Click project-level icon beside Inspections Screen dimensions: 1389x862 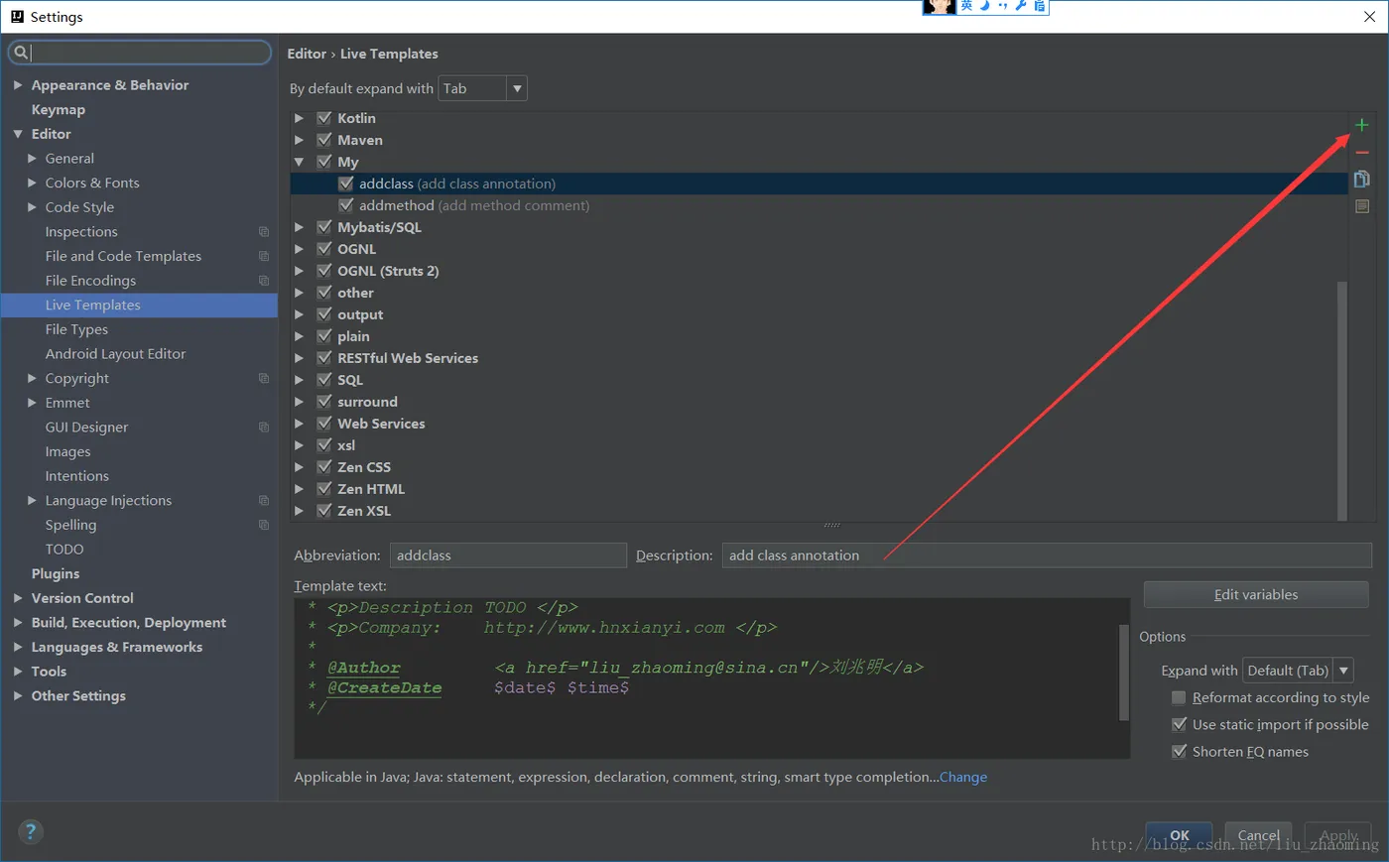(x=264, y=232)
